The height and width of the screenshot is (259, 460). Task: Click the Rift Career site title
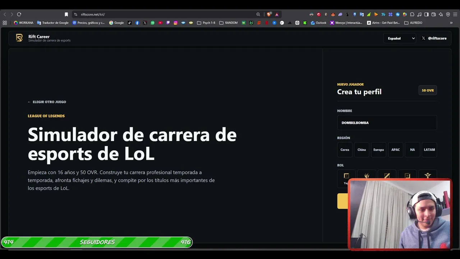(39, 36)
